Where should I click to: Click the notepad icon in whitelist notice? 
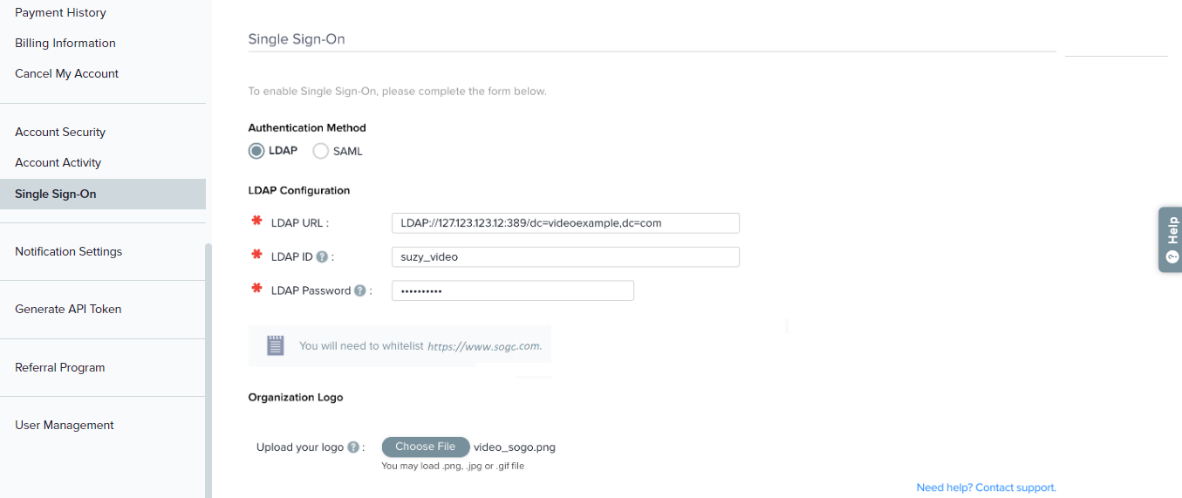coord(276,345)
